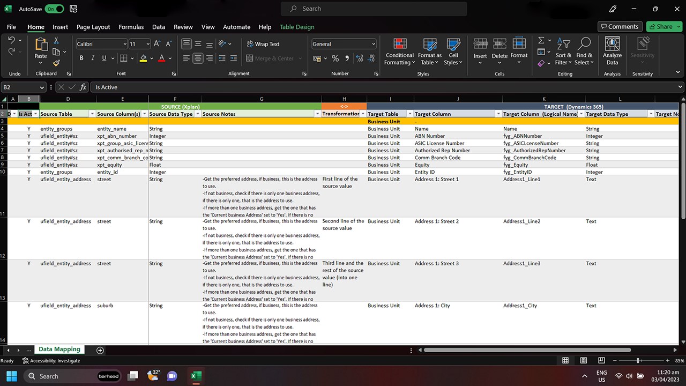Click the Cut scissors icon
Viewport: 686px width, 386px height.
click(x=56, y=41)
